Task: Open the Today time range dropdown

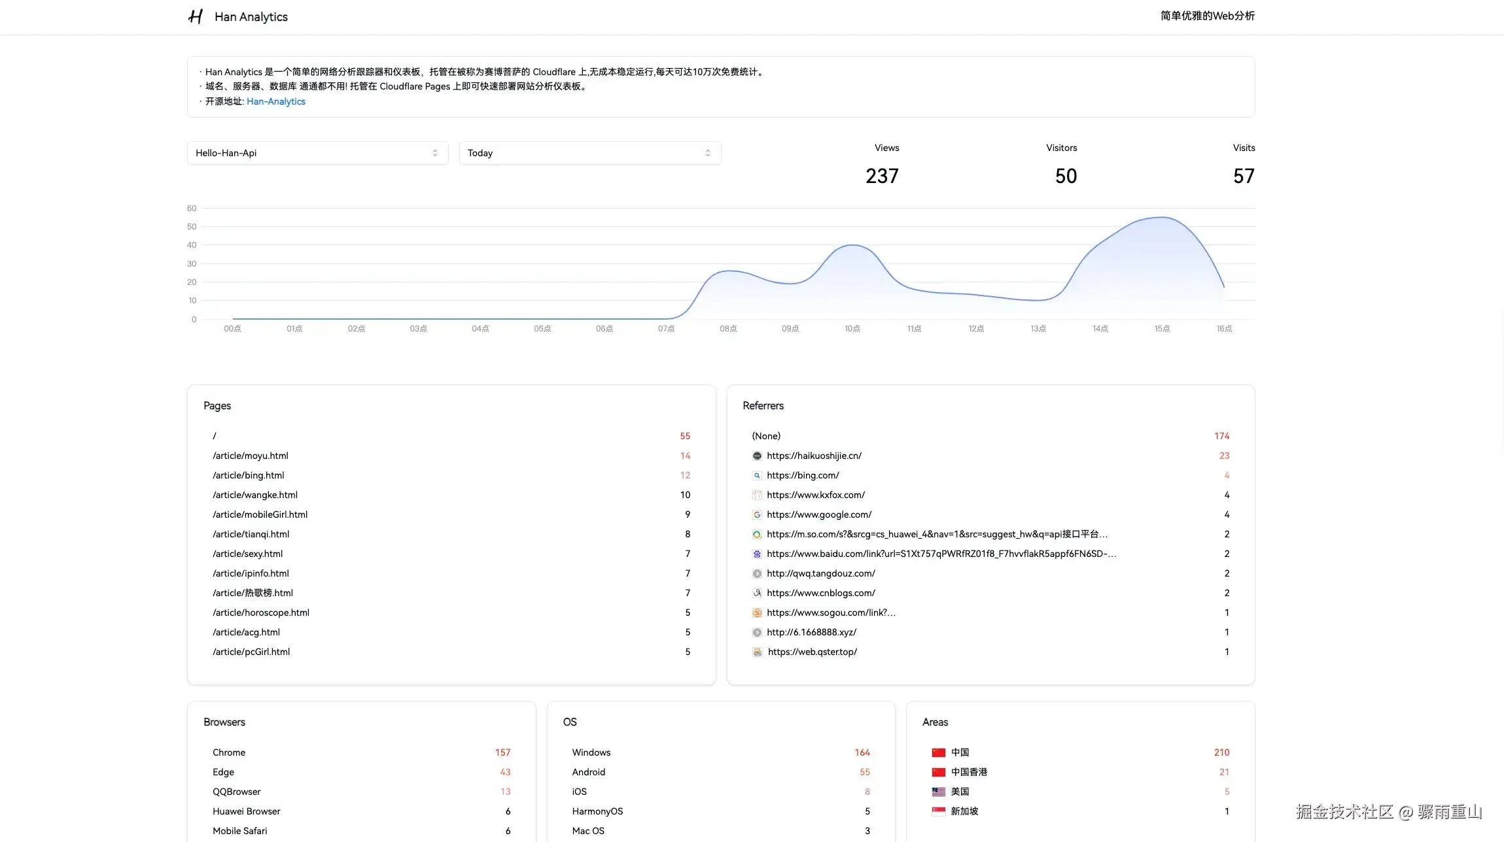Action: click(589, 152)
